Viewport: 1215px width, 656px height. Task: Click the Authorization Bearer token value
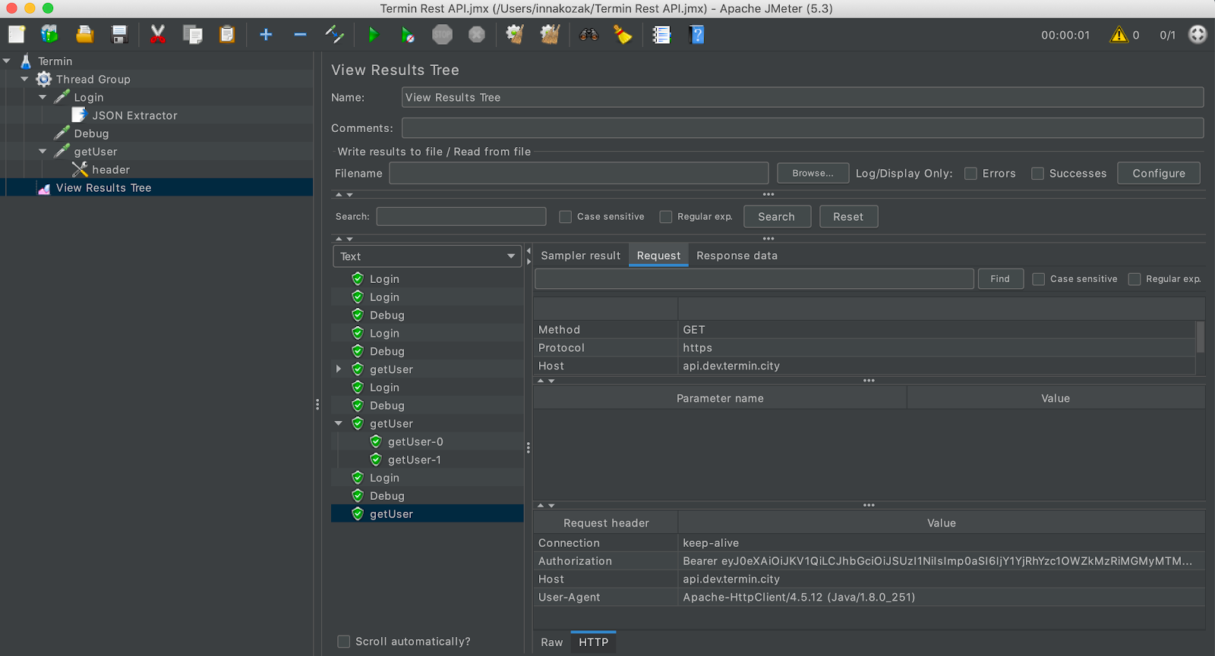[x=937, y=561]
